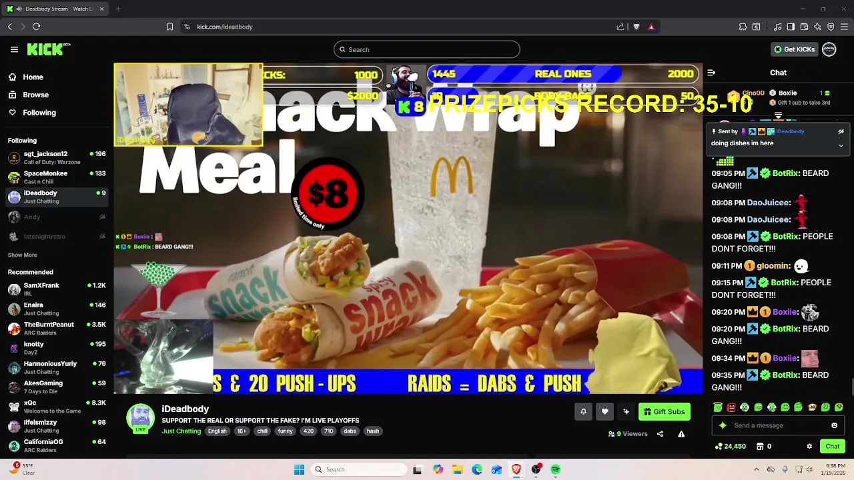Open Brave VPN shield icon

831,27
